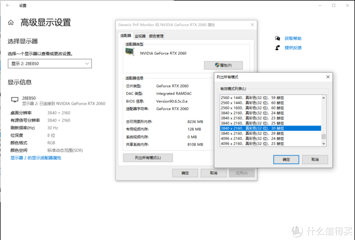Open display 2 adapter properties link
Screen dimensions: 355x240
pyautogui.click(x=36, y=158)
